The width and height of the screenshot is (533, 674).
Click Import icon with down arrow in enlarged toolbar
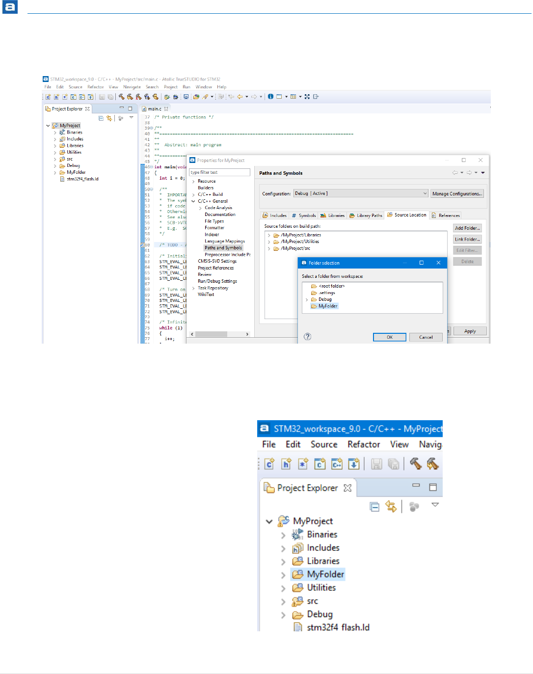354,463
